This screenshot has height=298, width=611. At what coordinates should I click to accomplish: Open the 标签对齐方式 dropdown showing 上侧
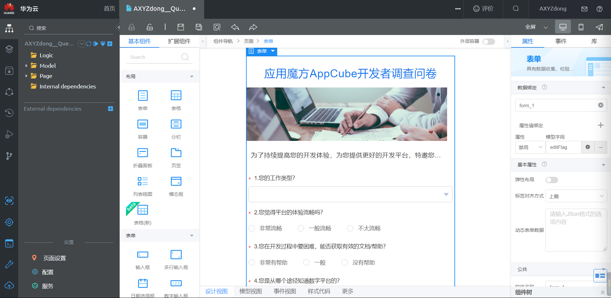point(576,196)
